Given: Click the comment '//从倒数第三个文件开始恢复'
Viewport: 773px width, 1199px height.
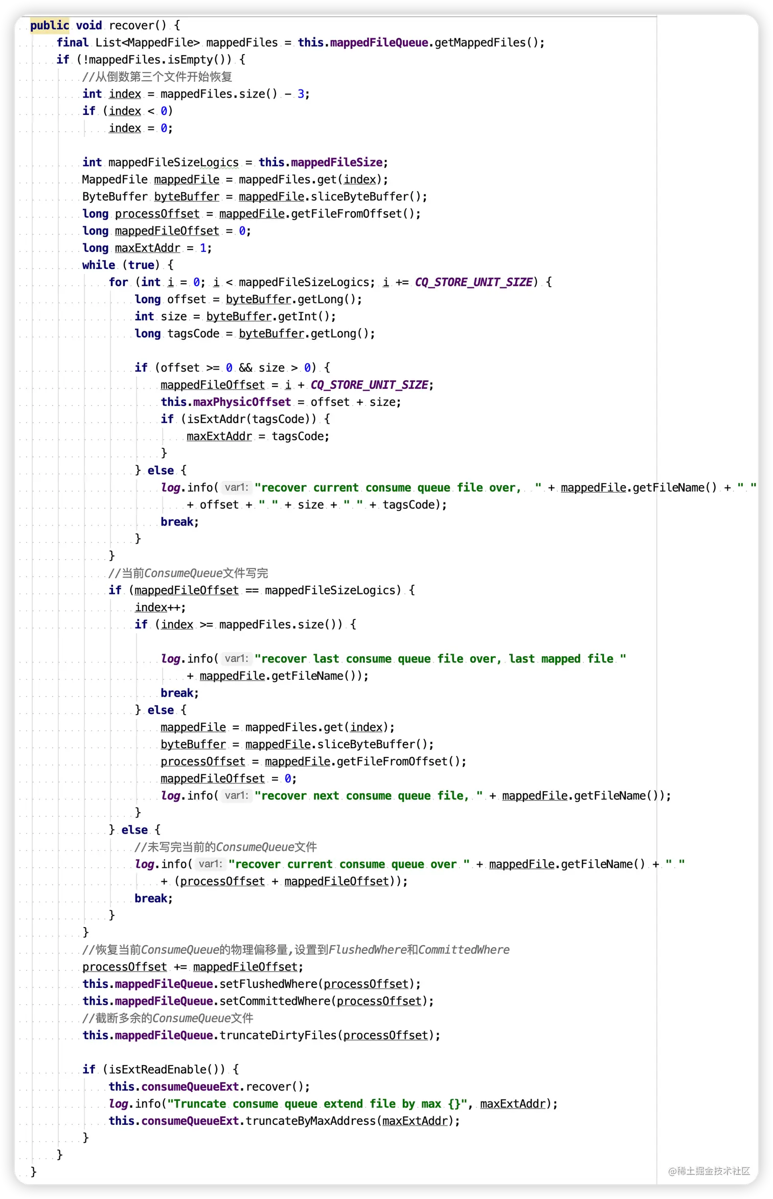Looking at the screenshot, I should click(x=157, y=77).
